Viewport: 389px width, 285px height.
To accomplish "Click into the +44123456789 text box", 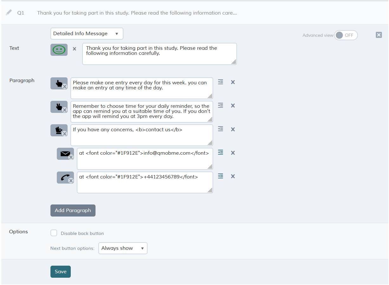I will 145,182.
